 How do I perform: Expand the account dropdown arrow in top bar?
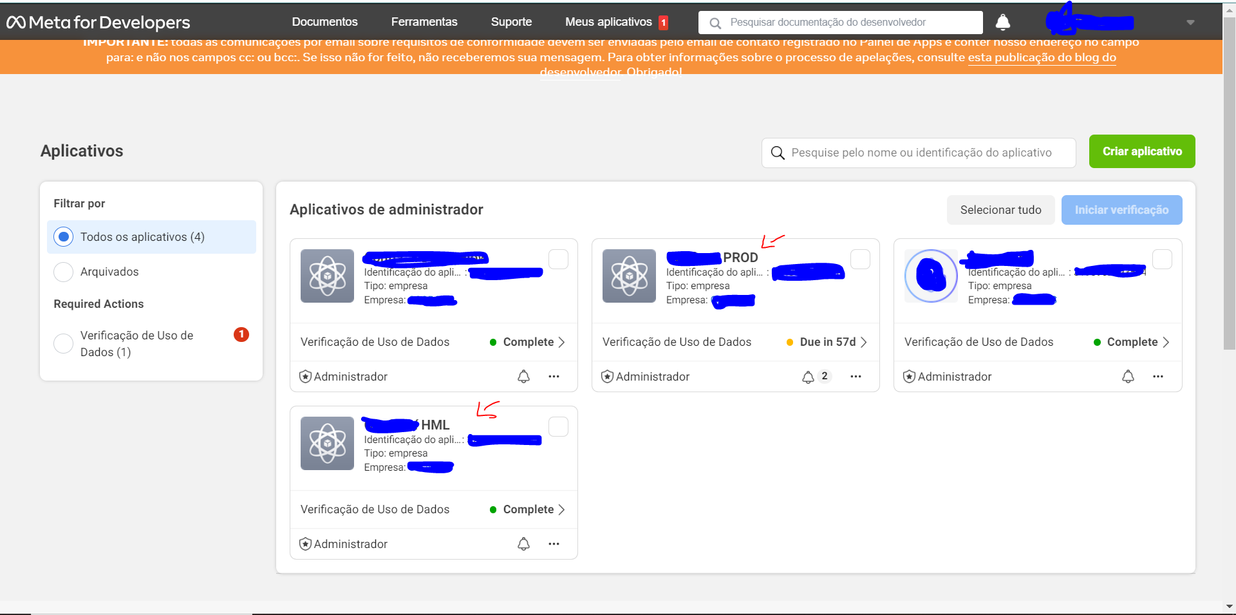point(1190,23)
